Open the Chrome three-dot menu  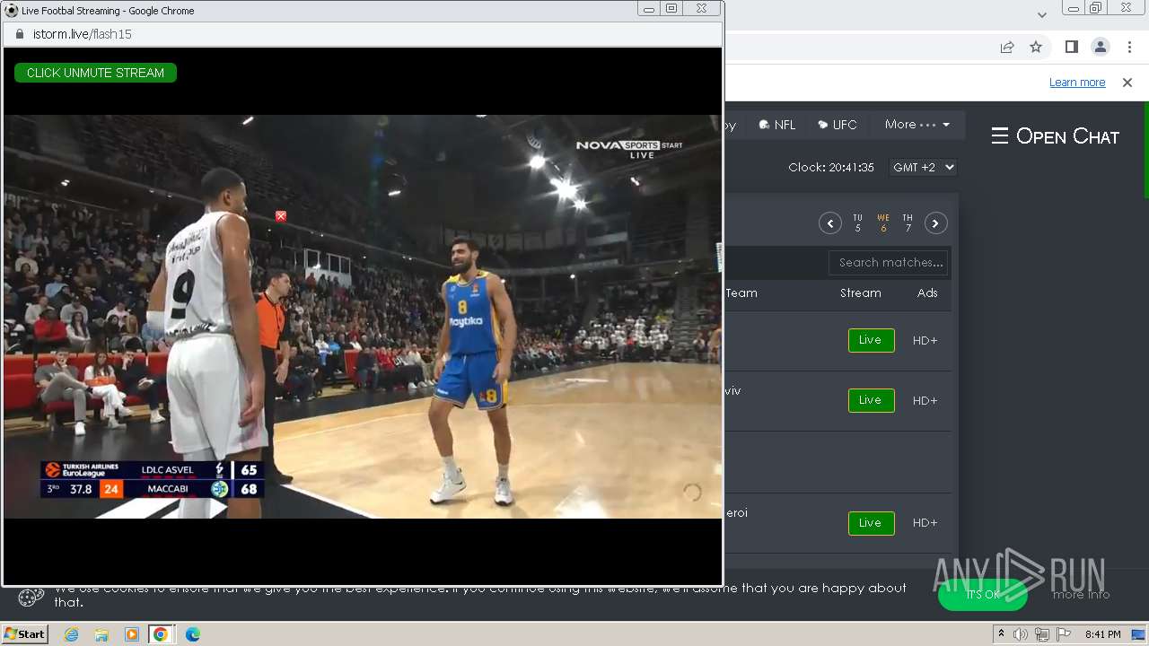[1129, 47]
